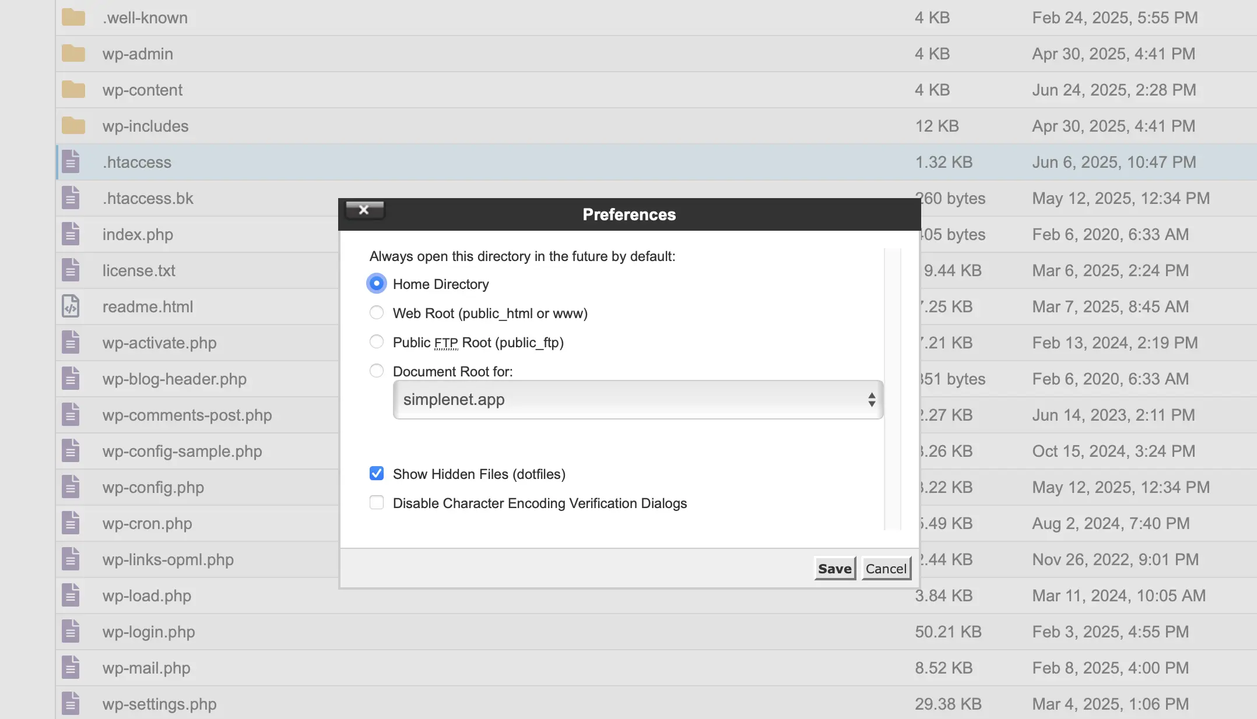Choose the Document Root for radio option

tap(377, 371)
